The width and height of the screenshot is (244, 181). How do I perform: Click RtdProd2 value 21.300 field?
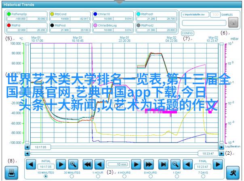146,30
